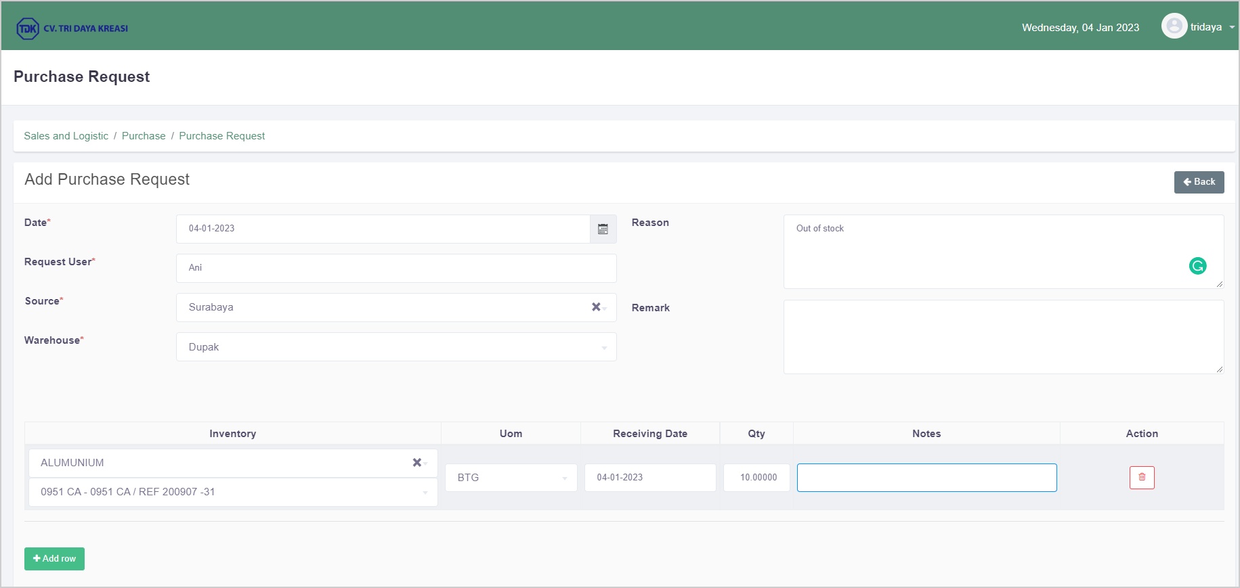Image resolution: width=1240 pixels, height=588 pixels.
Task: Clear the Surabaya source selection
Action: point(595,307)
